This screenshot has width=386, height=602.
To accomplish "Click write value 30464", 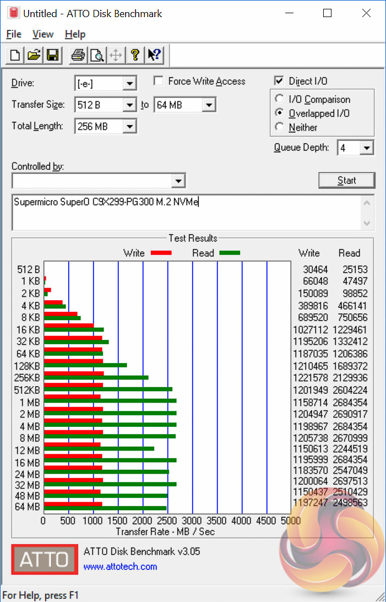I will pyautogui.click(x=316, y=269).
